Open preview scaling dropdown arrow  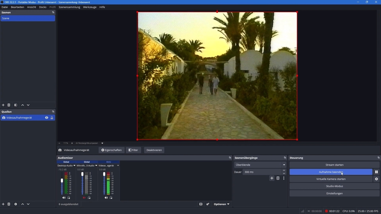pyautogui.click(x=102, y=143)
